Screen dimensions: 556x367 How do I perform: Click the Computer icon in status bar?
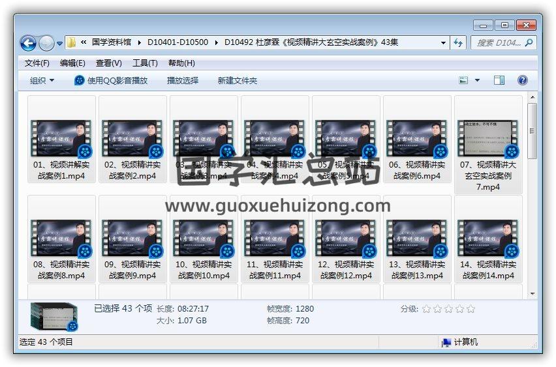(446, 342)
